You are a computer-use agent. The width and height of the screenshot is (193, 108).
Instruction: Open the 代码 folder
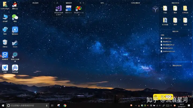tap(165, 9)
